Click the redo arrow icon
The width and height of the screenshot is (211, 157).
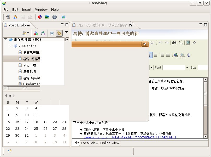[x=167, y=43]
